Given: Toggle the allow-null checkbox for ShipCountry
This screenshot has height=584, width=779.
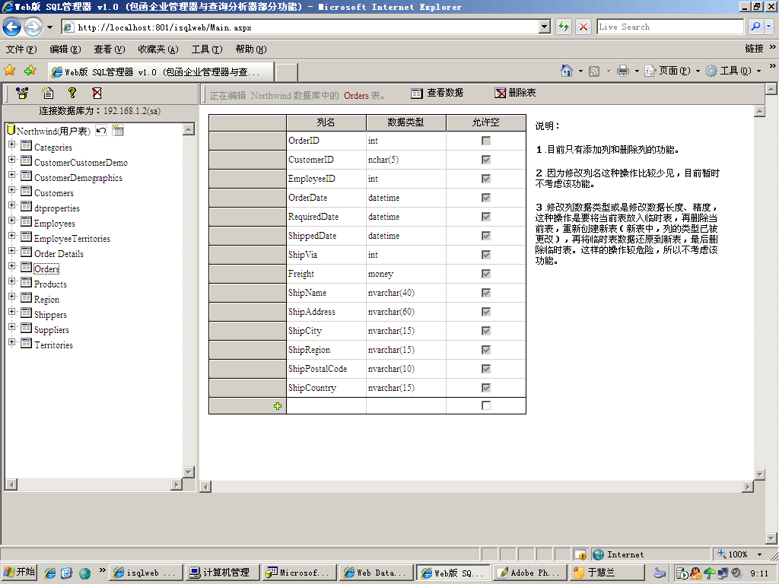Looking at the screenshot, I should point(486,388).
